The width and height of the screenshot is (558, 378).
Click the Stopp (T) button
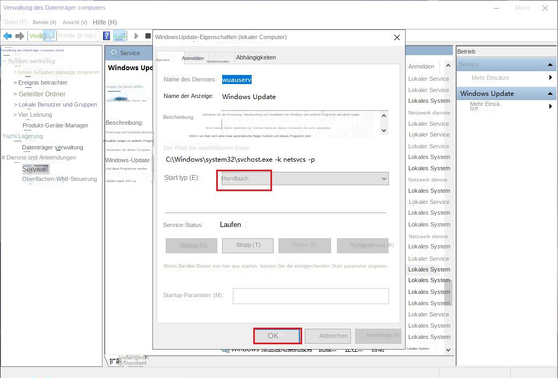pyautogui.click(x=248, y=245)
